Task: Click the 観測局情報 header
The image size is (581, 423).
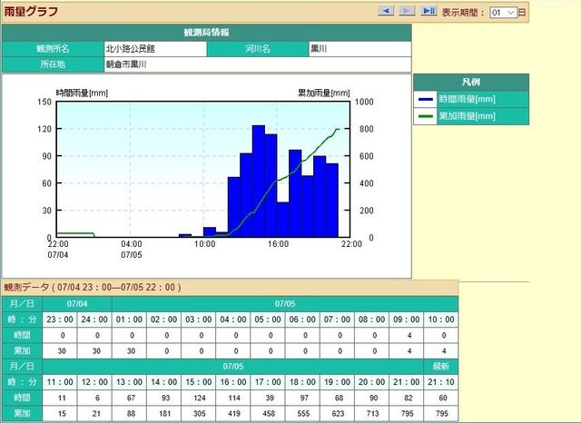Action: [x=206, y=33]
